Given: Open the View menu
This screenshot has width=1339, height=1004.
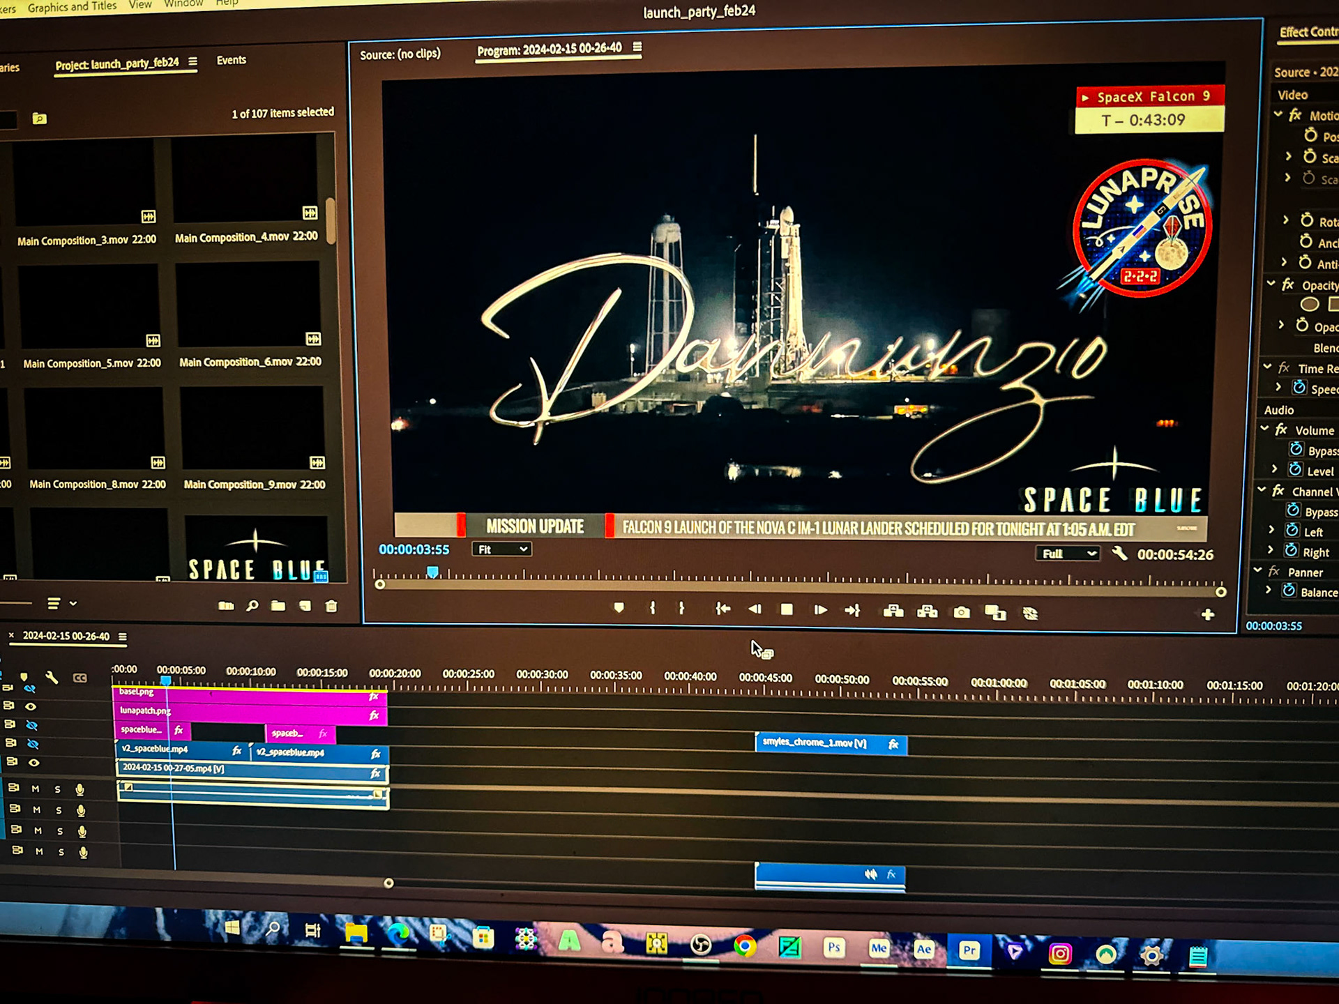Looking at the screenshot, I should 139,5.
